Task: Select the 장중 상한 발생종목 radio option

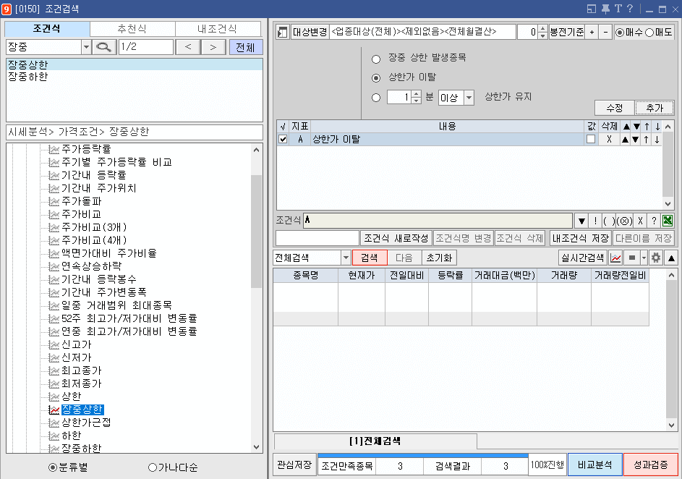Action: pos(377,60)
